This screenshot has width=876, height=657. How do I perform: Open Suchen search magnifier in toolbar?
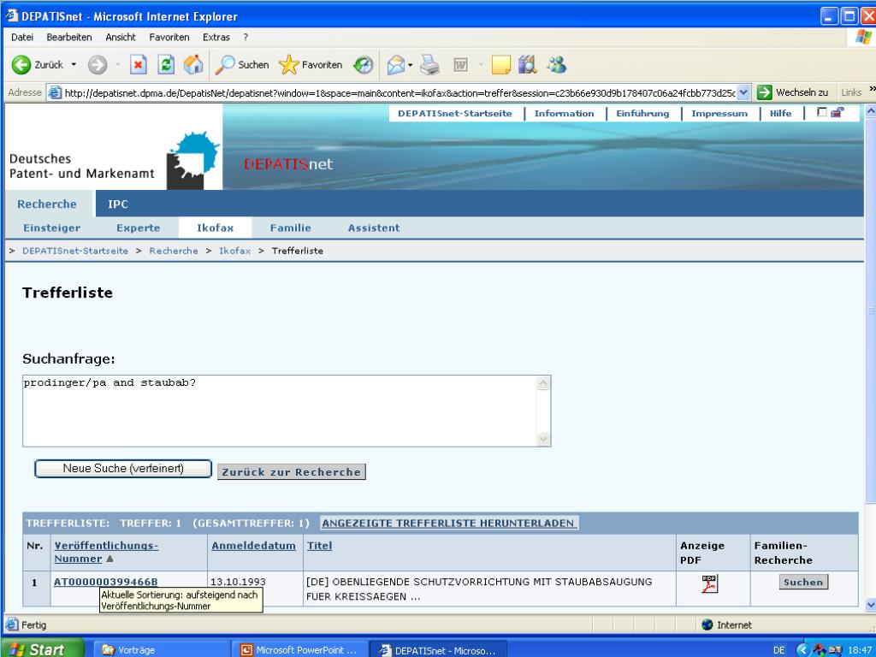[x=242, y=65]
